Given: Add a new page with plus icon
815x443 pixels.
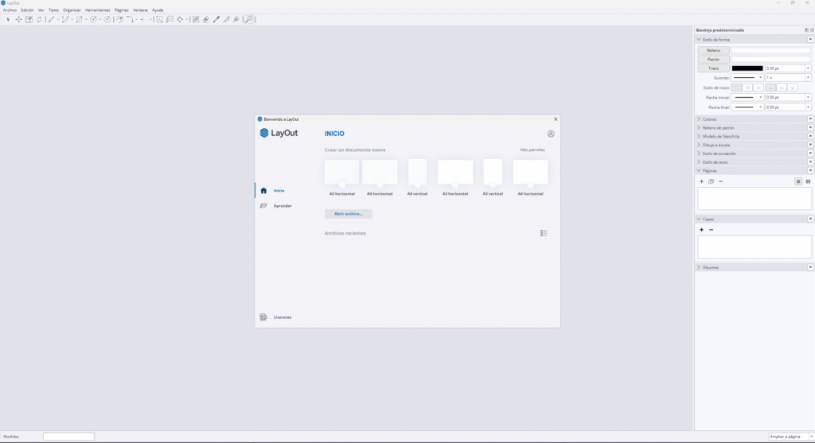Looking at the screenshot, I should pyautogui.click(x=701, y=181).
